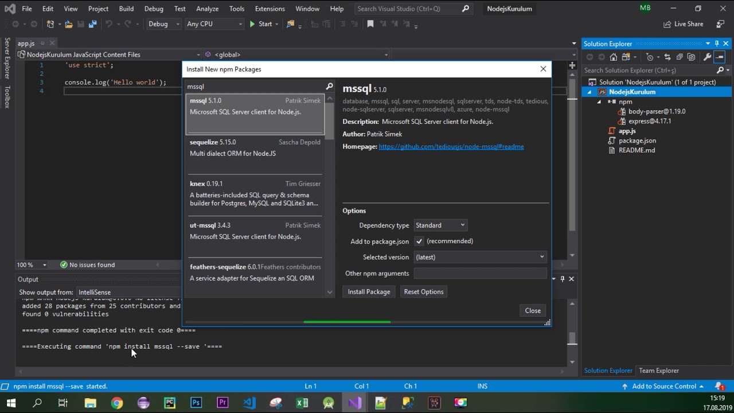Open Excel from the taskbar
734x413 pixels.
pyautogui.click(x=302, y=403)
